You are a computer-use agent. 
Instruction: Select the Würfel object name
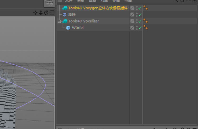pyautogui.click(x=78, y=28)
